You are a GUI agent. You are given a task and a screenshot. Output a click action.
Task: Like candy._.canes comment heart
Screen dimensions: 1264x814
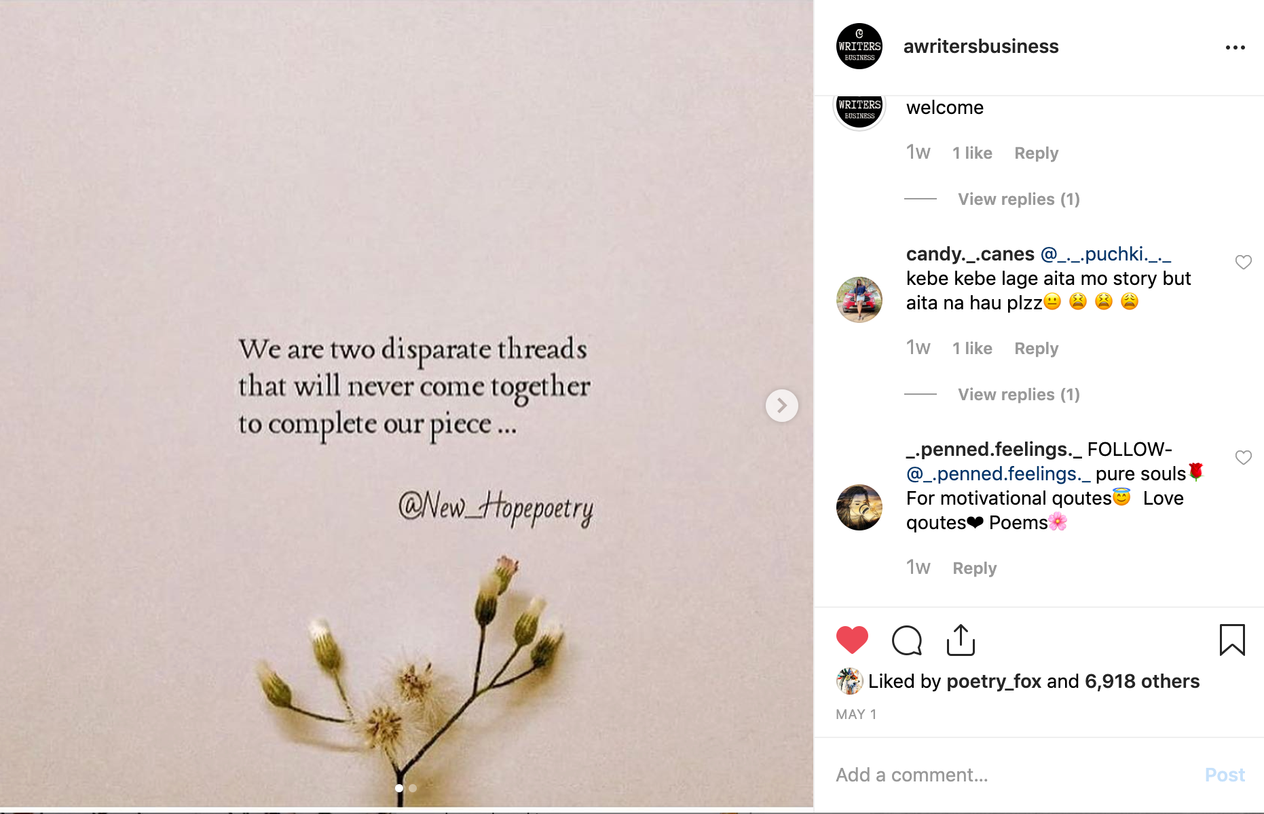1243,263
